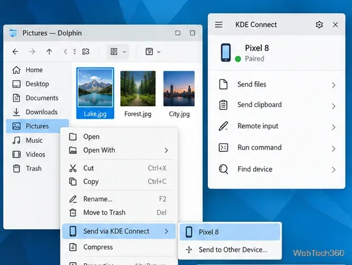Open Find device in KDE Connect

(x=276, y=169)
